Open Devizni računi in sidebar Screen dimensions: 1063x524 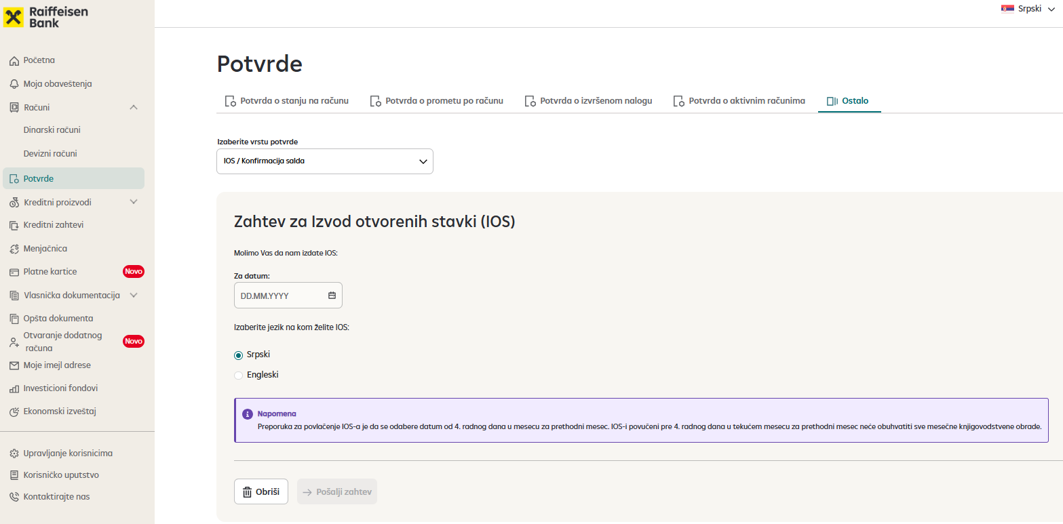click(50, 154)
